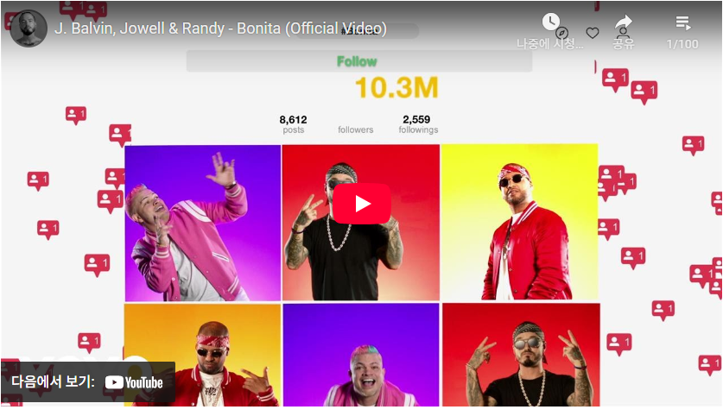Click the compass icon near watch later

click(x=561, y=33)
